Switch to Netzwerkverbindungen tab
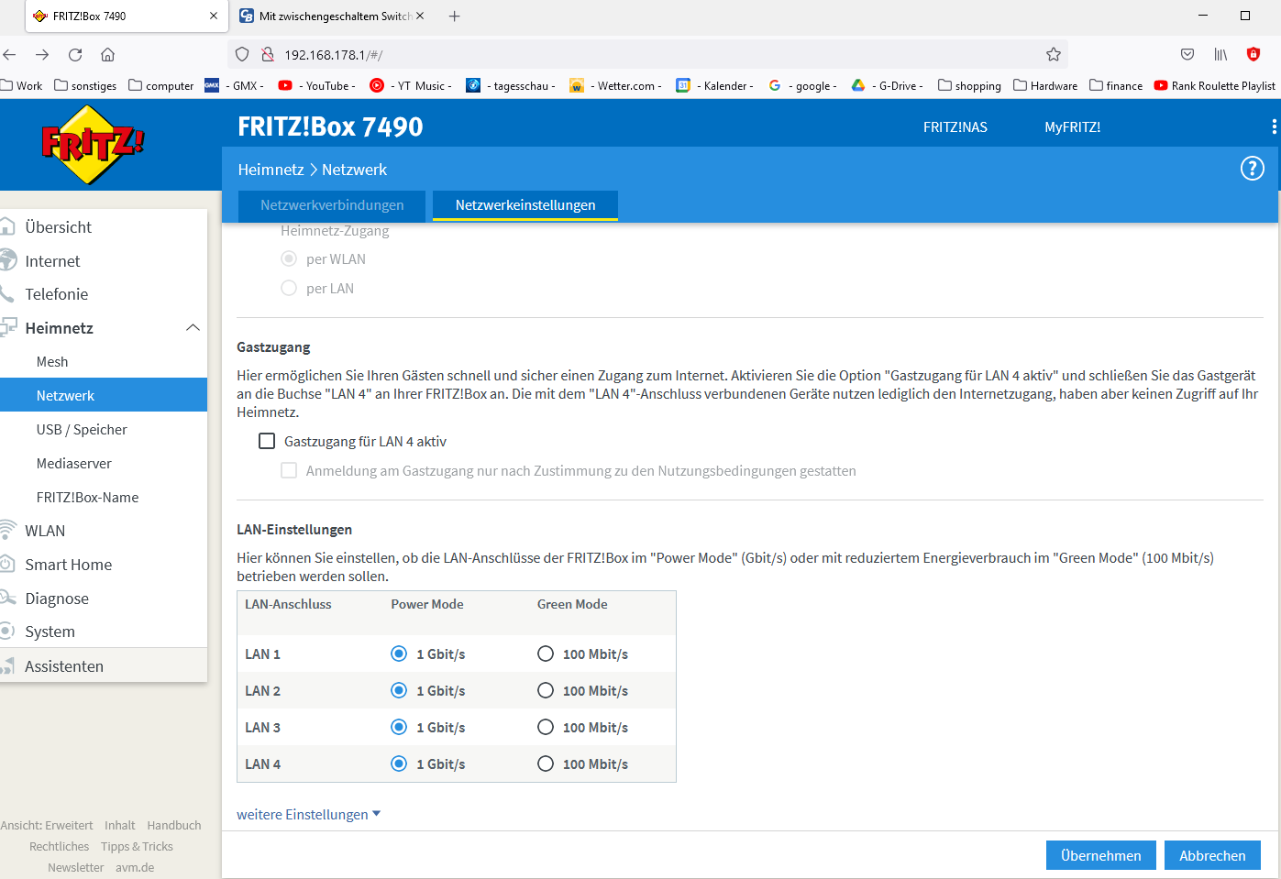 coord(332,205)
